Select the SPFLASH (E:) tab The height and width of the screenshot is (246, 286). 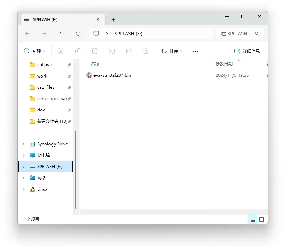(63, 20)
